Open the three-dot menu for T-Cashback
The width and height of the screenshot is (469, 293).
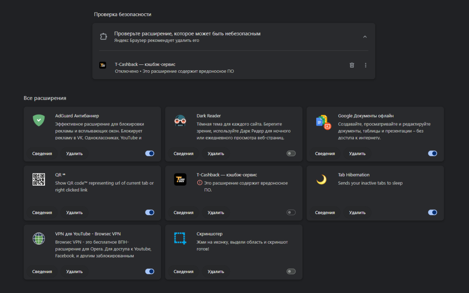point(365,65)
